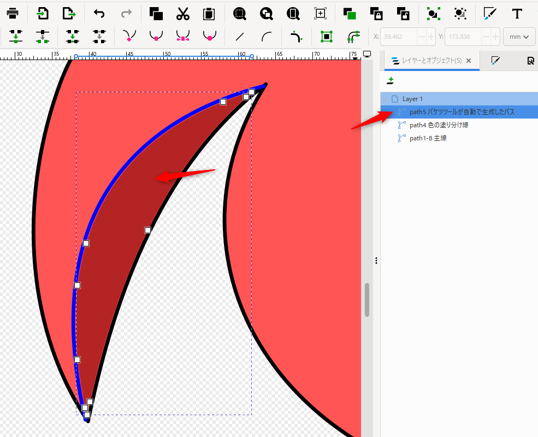Click the vertical canvas scrollbar thumb
This screenshot has height=437, width=538.
tap(367, 300)
